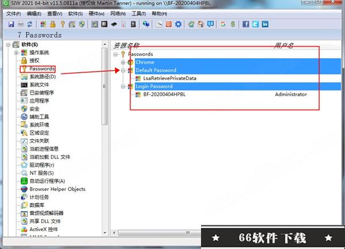Select 共享 DLL 文件 in the tree
Image resolution: width=345 pixels, height=249 pixels.
click(x=45, y=221)
